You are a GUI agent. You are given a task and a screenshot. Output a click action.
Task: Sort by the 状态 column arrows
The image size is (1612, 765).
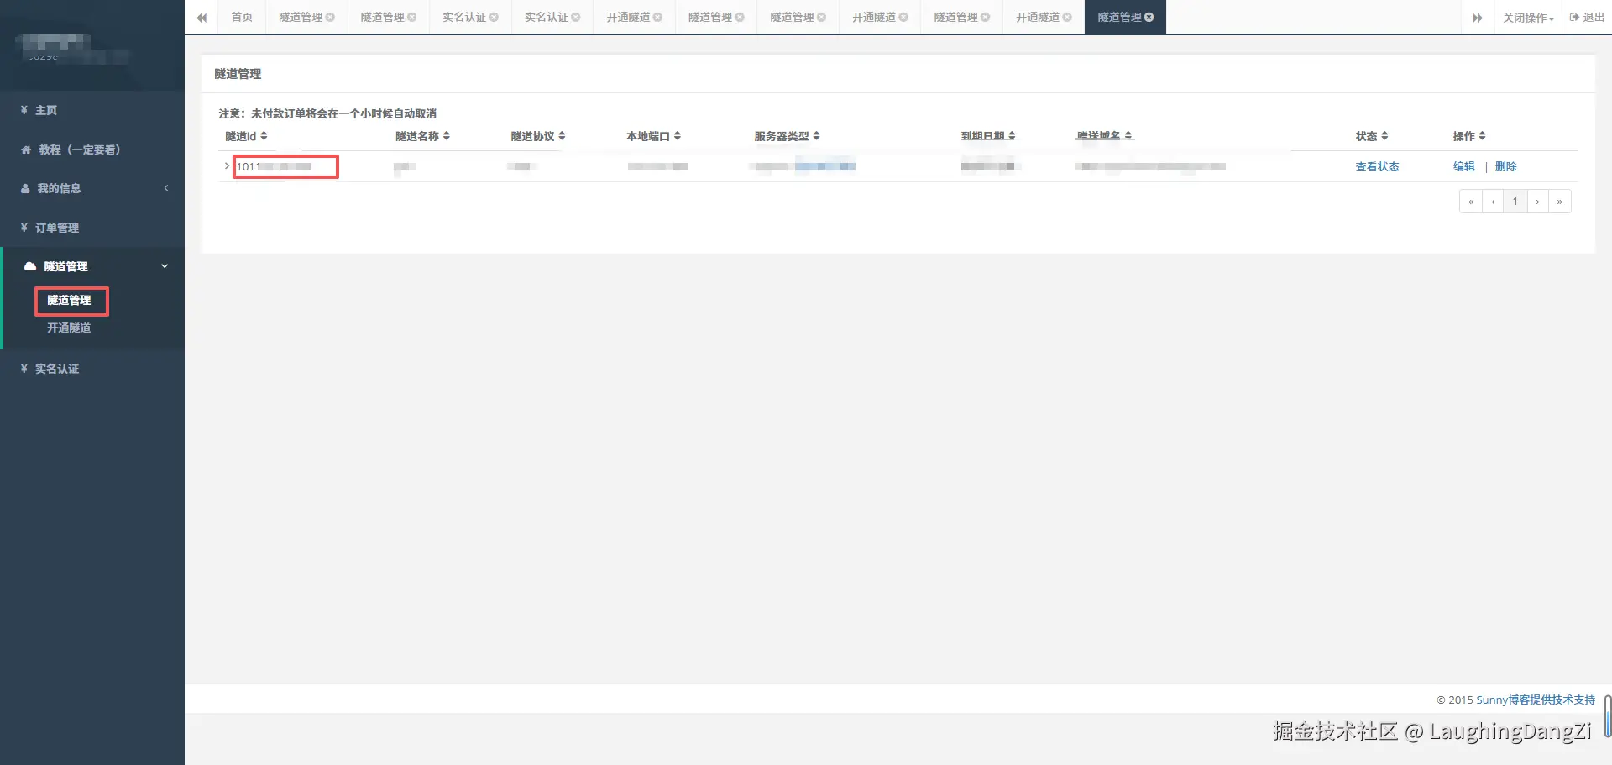click(1384, 136)
